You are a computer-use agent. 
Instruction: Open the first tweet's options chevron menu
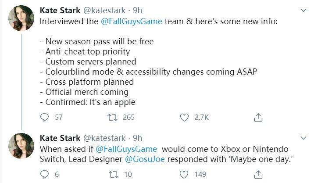click(303, 10)
